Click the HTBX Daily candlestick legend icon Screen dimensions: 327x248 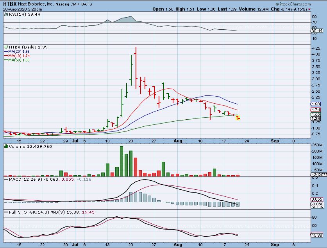[6, 47]
